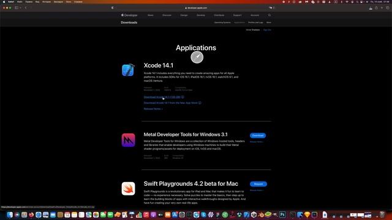Open Numbers from the Dock

pyautogui.click(x=139, y=215)
